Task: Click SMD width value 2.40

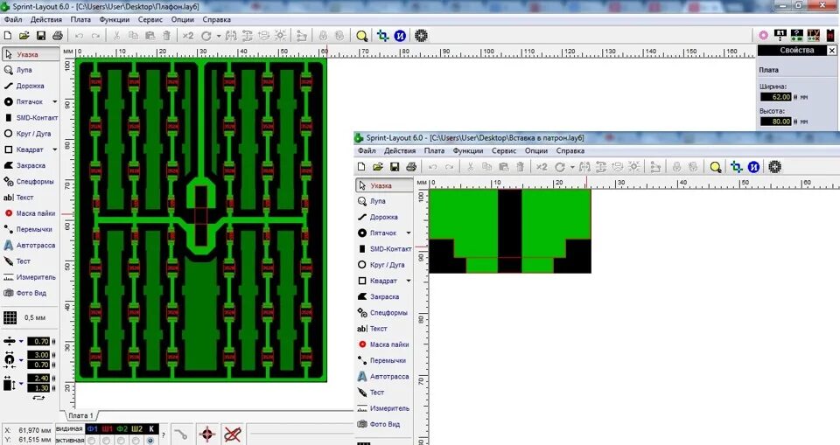Action: pos(38,379)
